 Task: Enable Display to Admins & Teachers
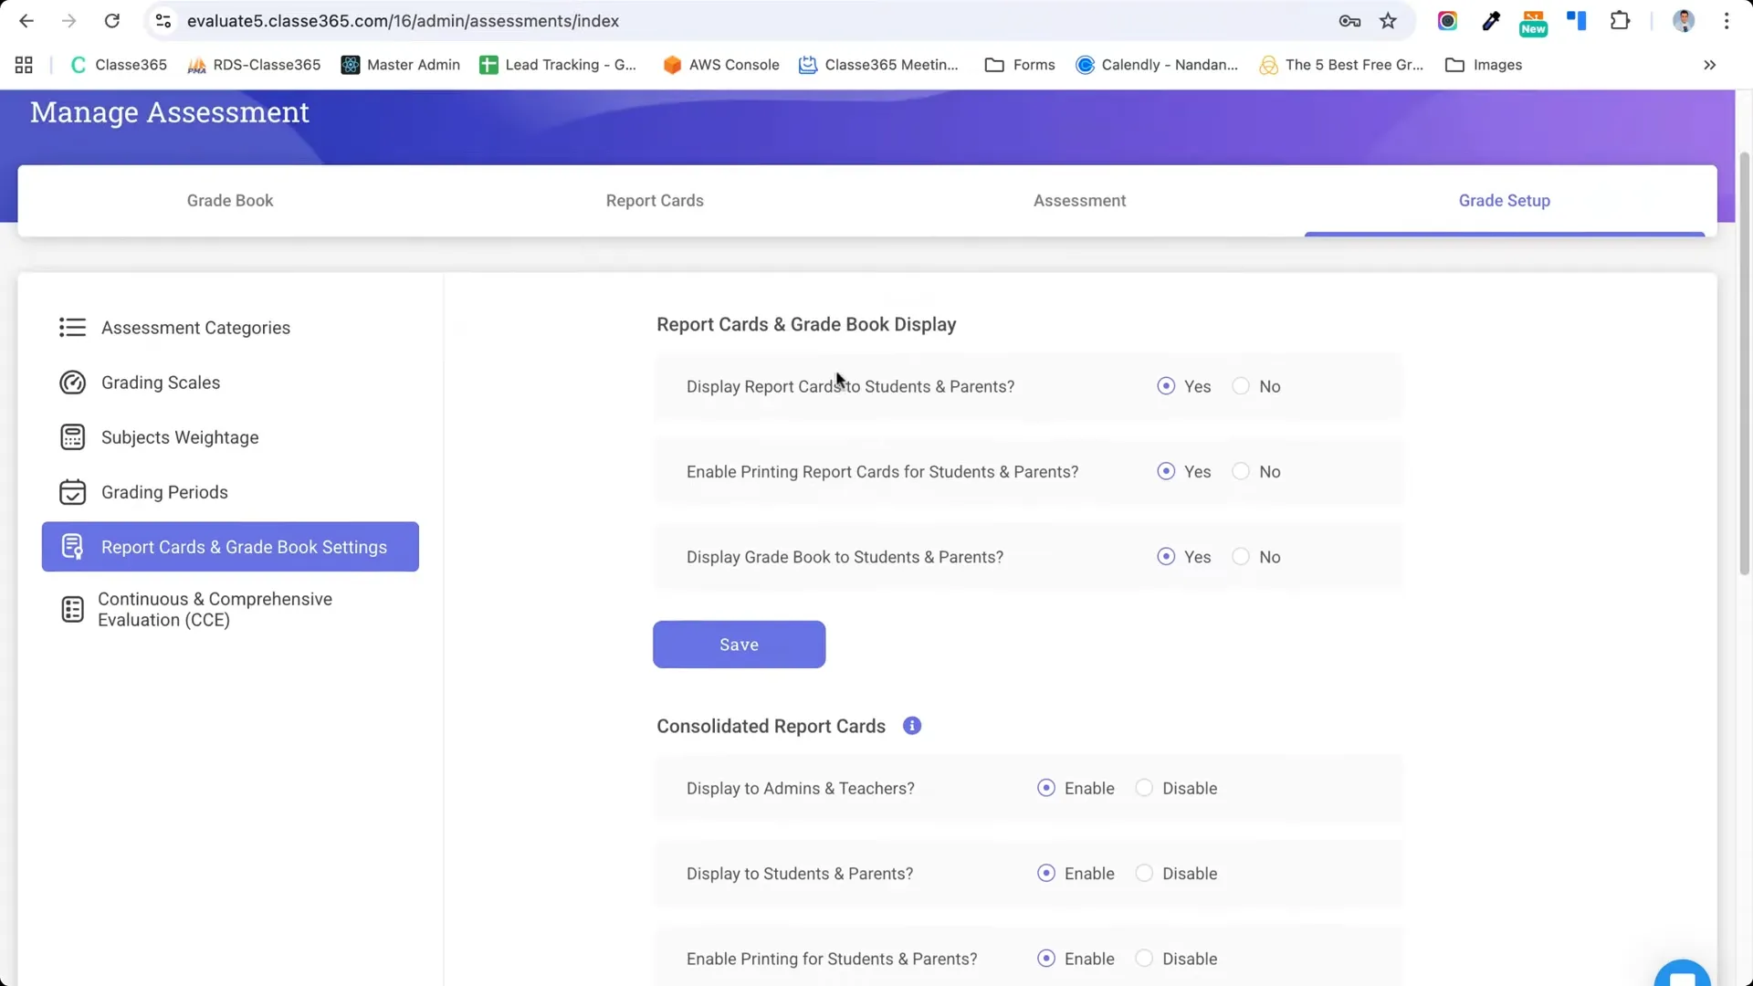1046,787
